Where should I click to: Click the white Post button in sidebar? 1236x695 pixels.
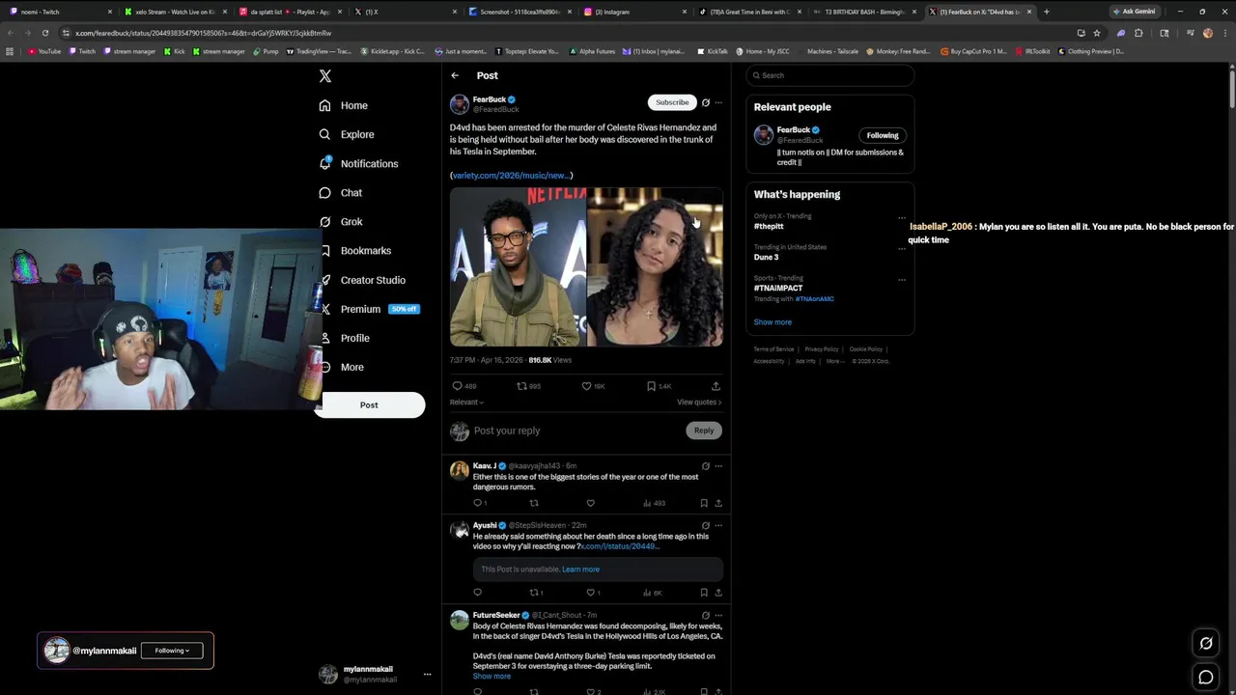coord(369,405)
